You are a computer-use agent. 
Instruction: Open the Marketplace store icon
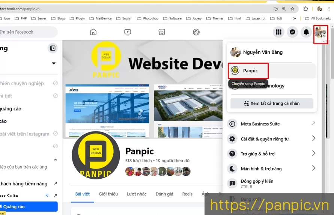162,32
